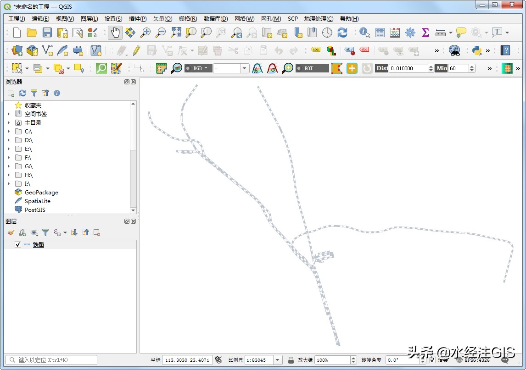The width and height of the screenshot is (526, 370).
Task: Uncheck the 铁路 layer visibility
Action: 17,244
